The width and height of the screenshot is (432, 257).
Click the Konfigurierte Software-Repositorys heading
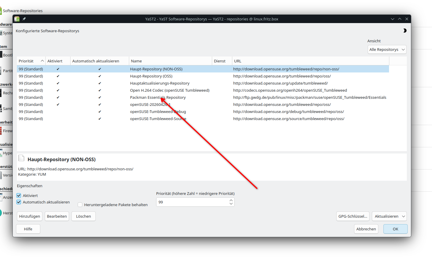[x=47, y=31]
